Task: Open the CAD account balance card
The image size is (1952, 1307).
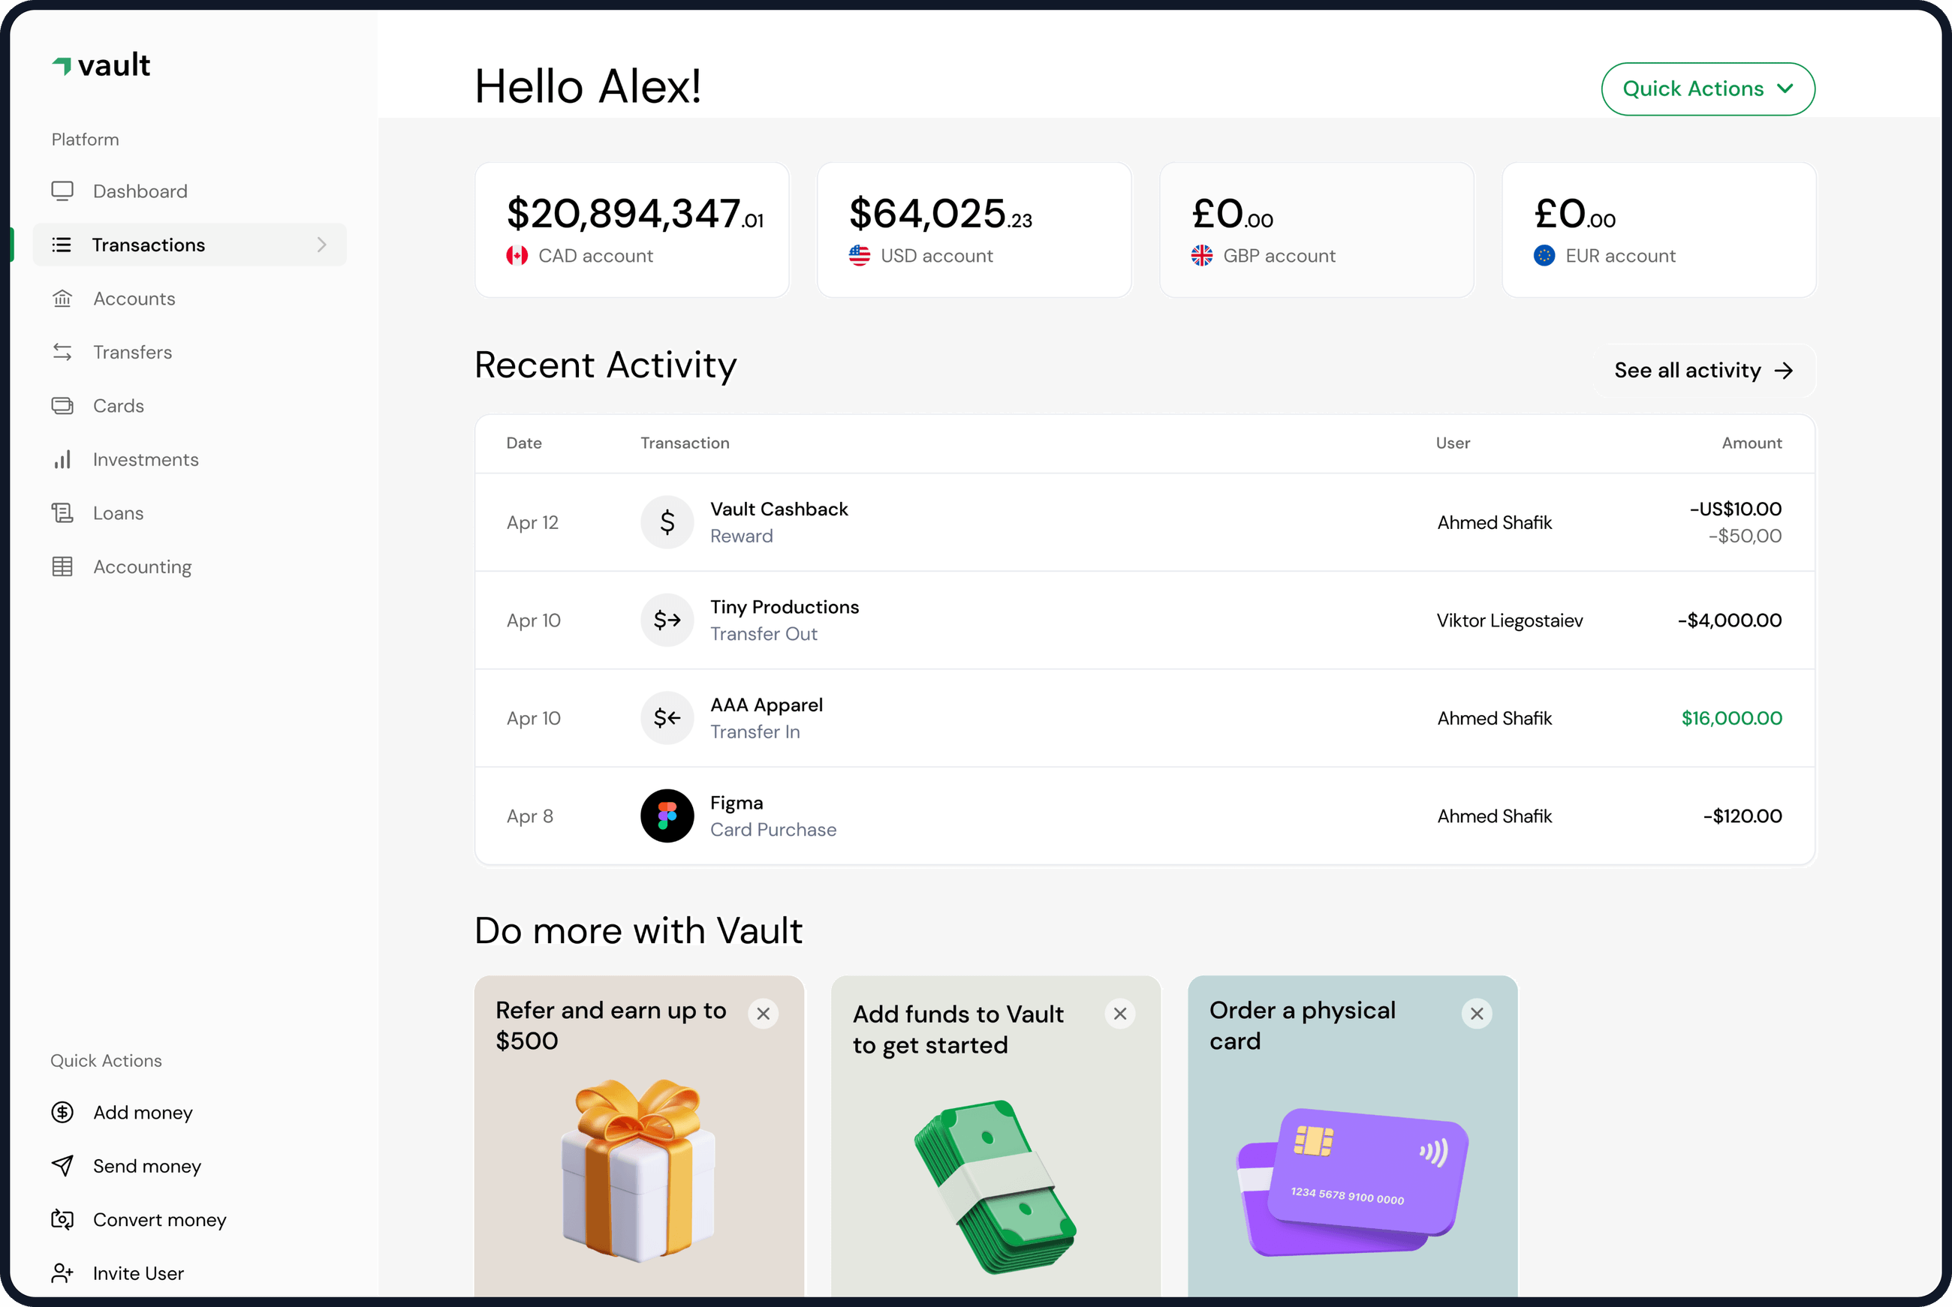Action: coord(632,230)
